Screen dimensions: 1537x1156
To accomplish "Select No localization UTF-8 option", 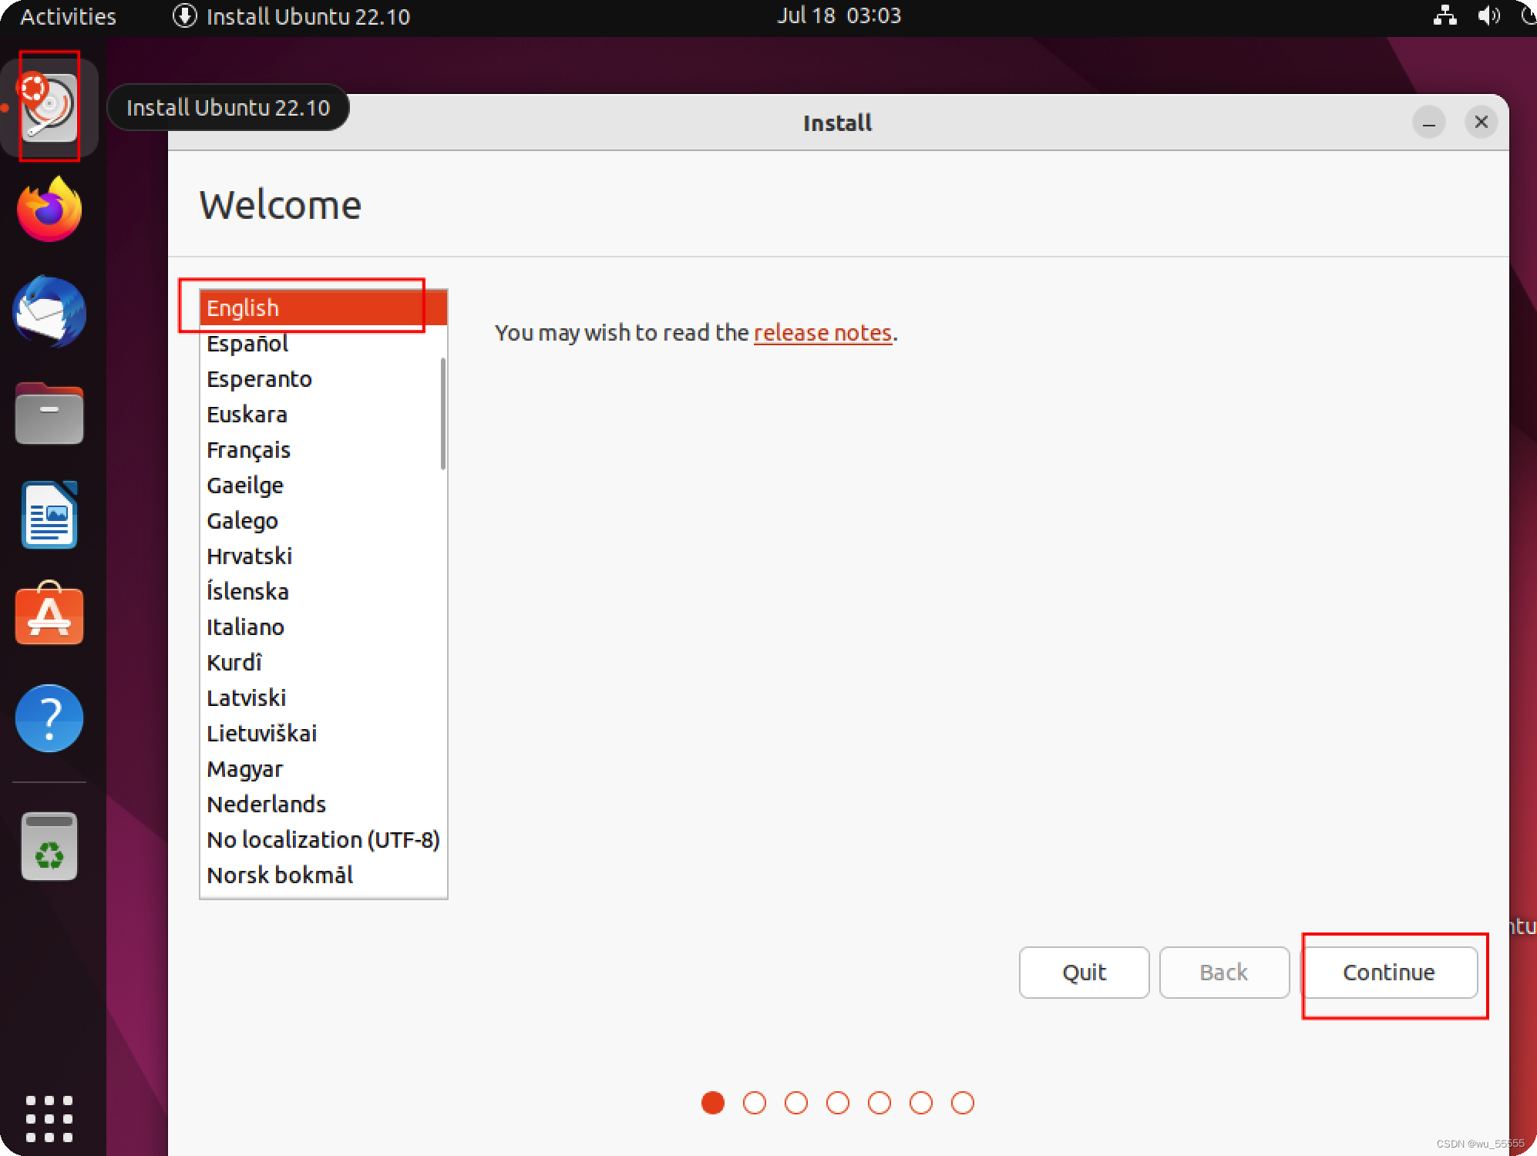I will pyautogui.click(x=323, y=838).
